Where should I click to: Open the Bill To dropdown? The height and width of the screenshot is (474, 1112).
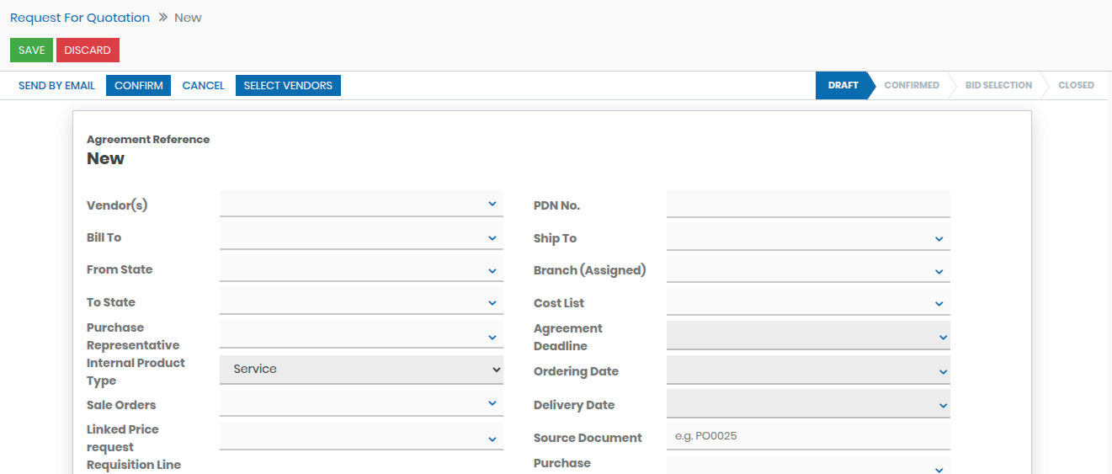pyautogui.click(x=492, y=238)
